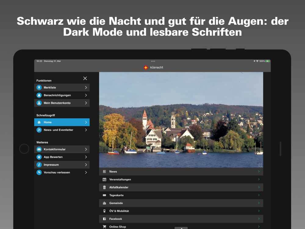Click the Benachrichtigungen bell icon
This screenshot has width=305, height=229.
[x=39, y=95]
